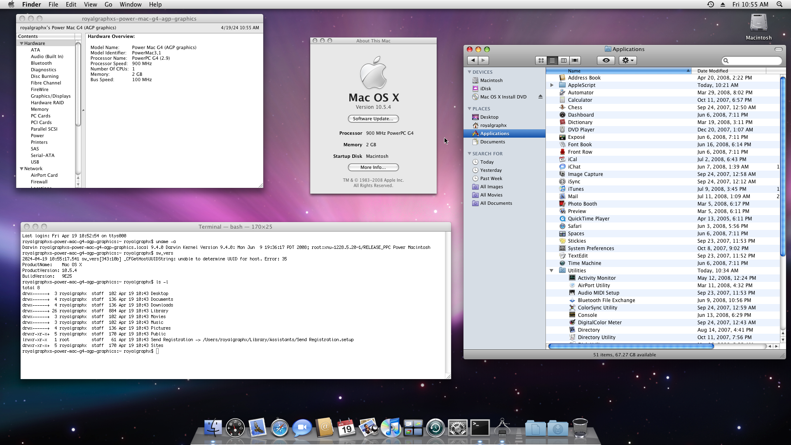The width and height of the screenshot is (791, 445).
Task: Eject Mac OS X Install DVD
Action: pos(540,97)
